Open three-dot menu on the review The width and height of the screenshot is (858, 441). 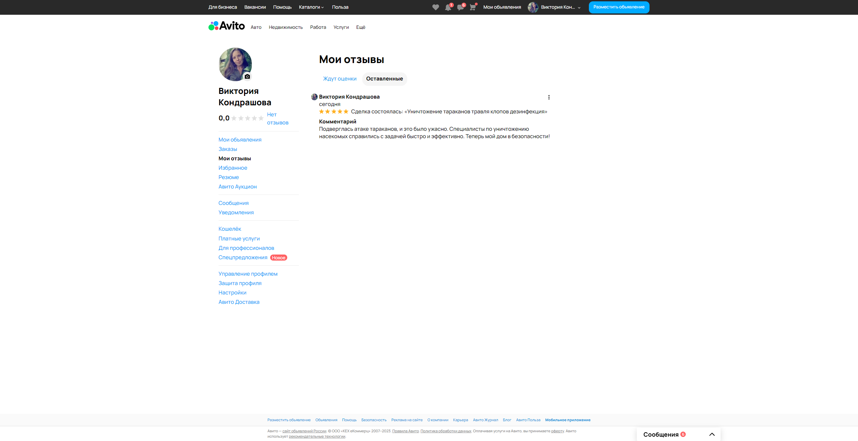(549, 97)
